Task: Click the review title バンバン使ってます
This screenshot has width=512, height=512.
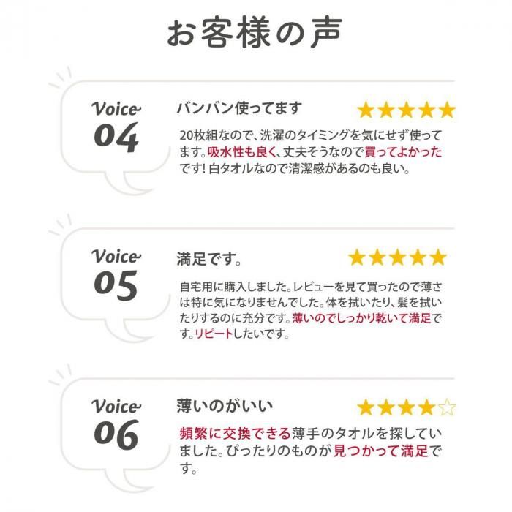Action: point(239,108)
